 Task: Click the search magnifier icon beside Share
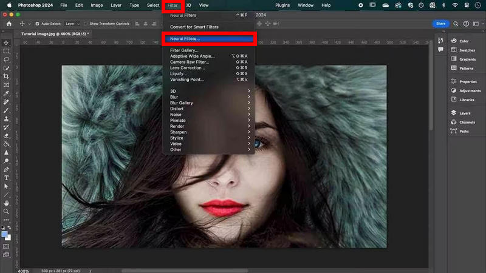tap(454, 24)
